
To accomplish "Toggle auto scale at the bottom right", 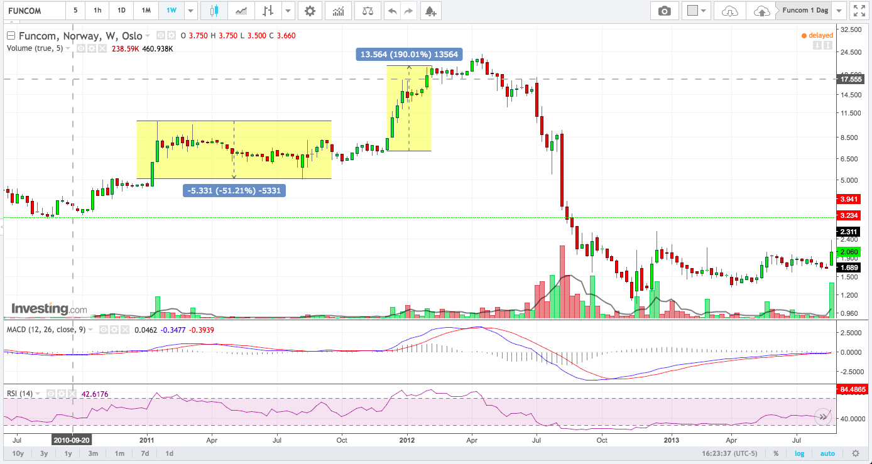I will [x=827, y=453].
